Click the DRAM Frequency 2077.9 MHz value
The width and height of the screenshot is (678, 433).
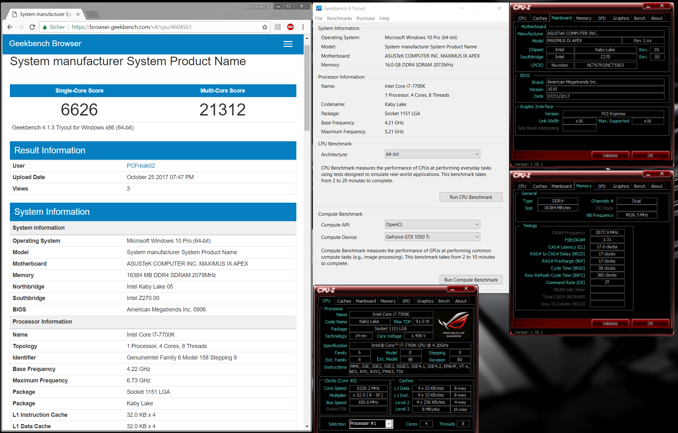[x=607, y=233]
